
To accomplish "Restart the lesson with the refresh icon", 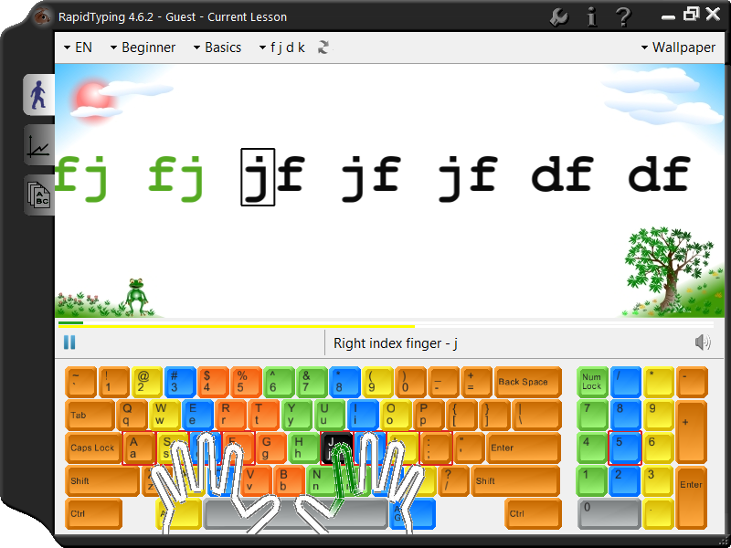I will [323, 47].
